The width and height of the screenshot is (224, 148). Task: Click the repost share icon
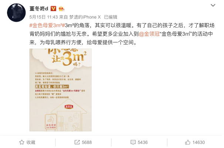(77, 142)
